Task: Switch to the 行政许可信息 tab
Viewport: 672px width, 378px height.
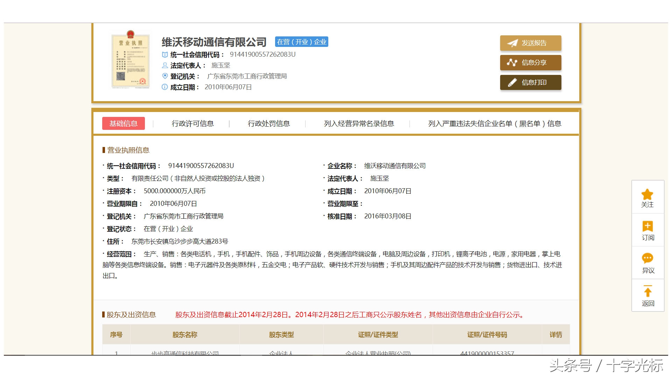Action: (x=194, y=123)
